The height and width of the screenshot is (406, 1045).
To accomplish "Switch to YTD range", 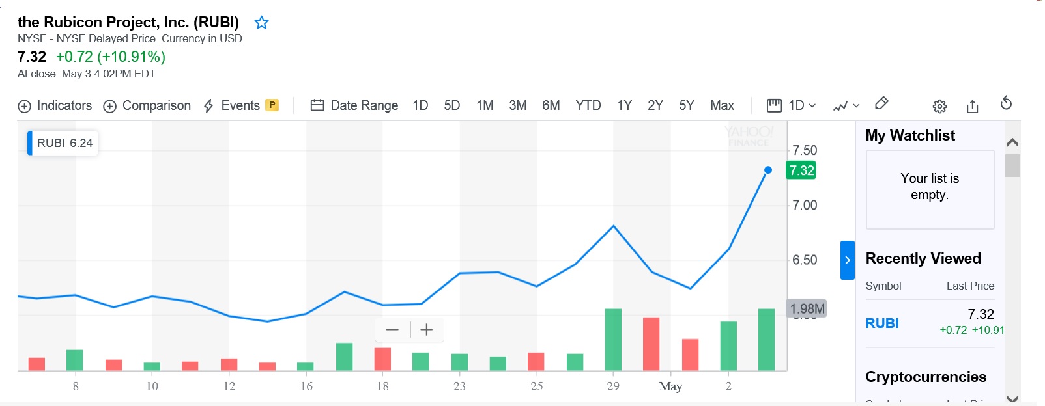I will point(588,105).
